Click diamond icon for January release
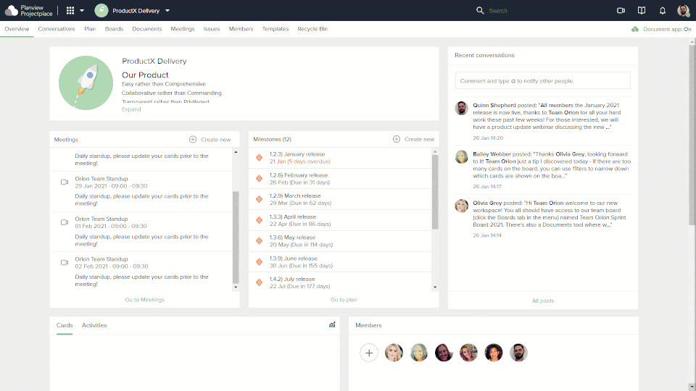696x391 pixels. point(260,157)
